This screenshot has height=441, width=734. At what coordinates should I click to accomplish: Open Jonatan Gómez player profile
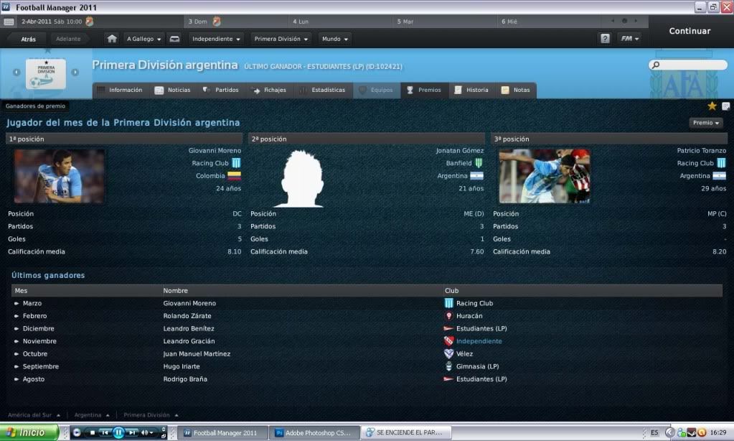(460, 150)
